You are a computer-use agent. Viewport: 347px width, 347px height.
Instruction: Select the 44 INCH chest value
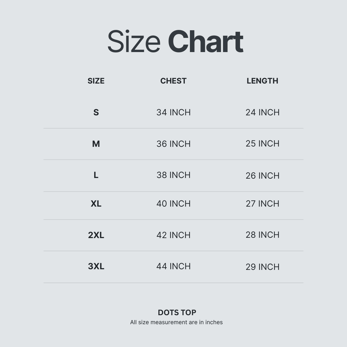point(173,266)
